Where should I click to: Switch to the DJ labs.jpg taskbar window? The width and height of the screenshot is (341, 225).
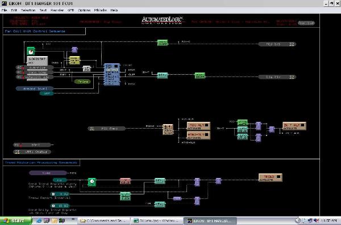click(x=157, y=220)
